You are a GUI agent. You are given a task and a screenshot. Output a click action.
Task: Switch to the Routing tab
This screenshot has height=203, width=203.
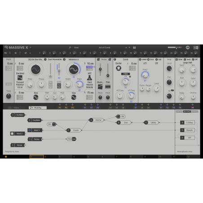[x=38, y=108]
